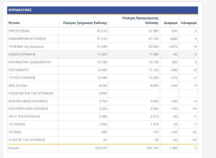This screenshot has width=216, height=158.
Task: Select current sales value 3.260
Action: point(103,109)
